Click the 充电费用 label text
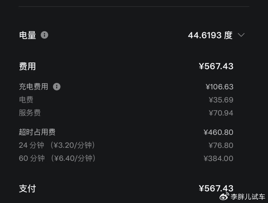This screenshot has width=268, height=203. [x=33, y=87]
